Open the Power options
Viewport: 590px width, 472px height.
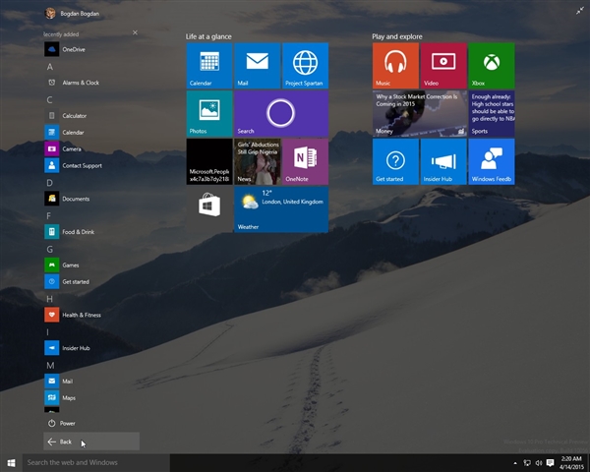pyautogui.click(x=67, y=423)
